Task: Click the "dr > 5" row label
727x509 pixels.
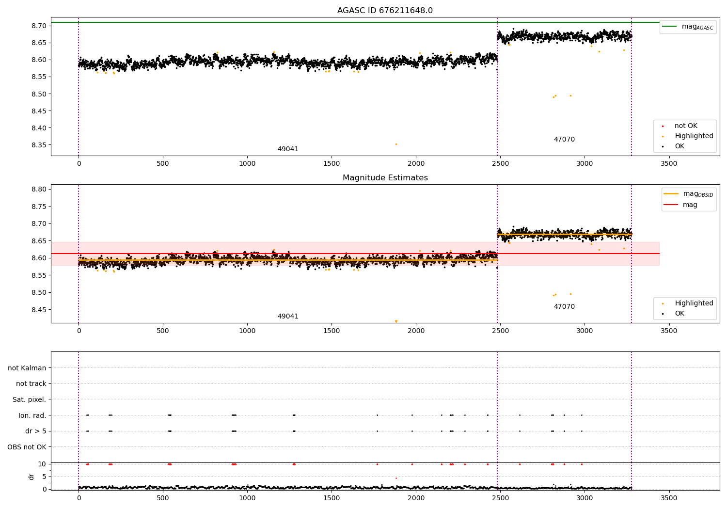Action: (x=36, y=431)
